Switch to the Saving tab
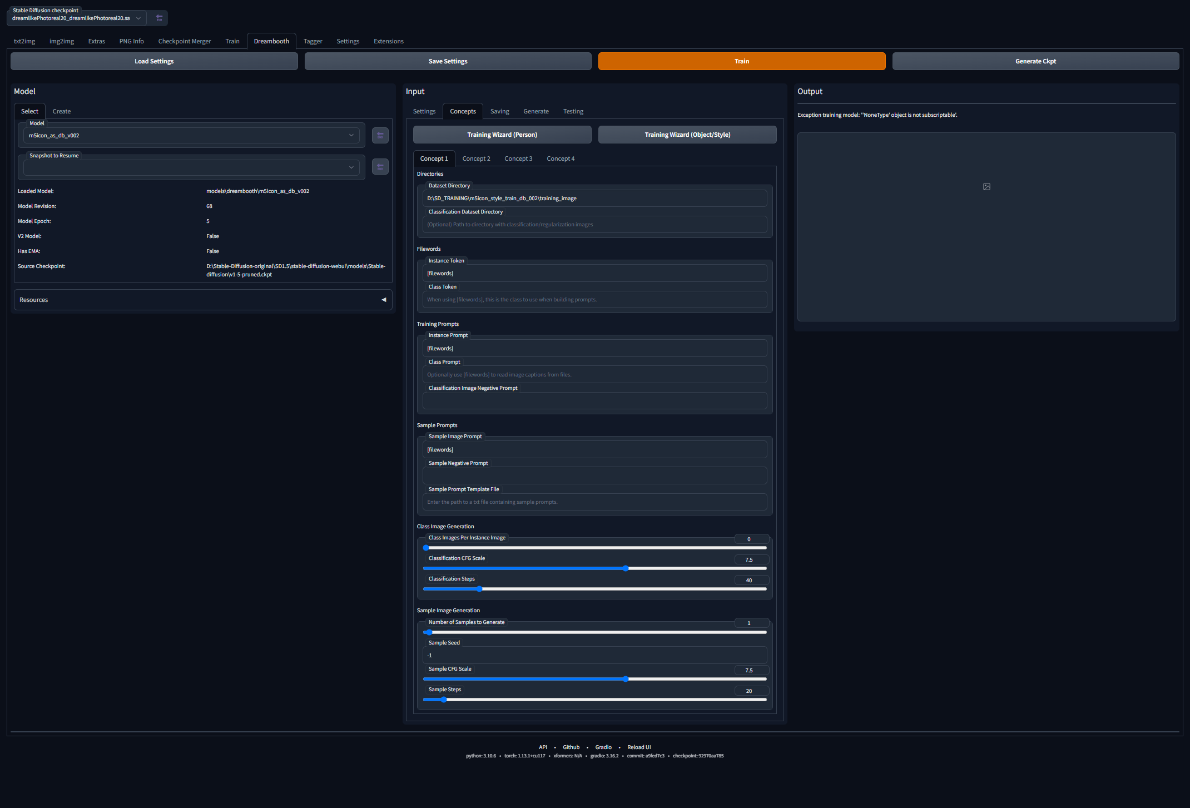The image size is (1190, 808). pyautogui.click(x=500, y=111)
